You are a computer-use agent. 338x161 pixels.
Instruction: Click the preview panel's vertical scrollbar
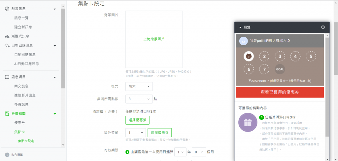tap(327, 87)
